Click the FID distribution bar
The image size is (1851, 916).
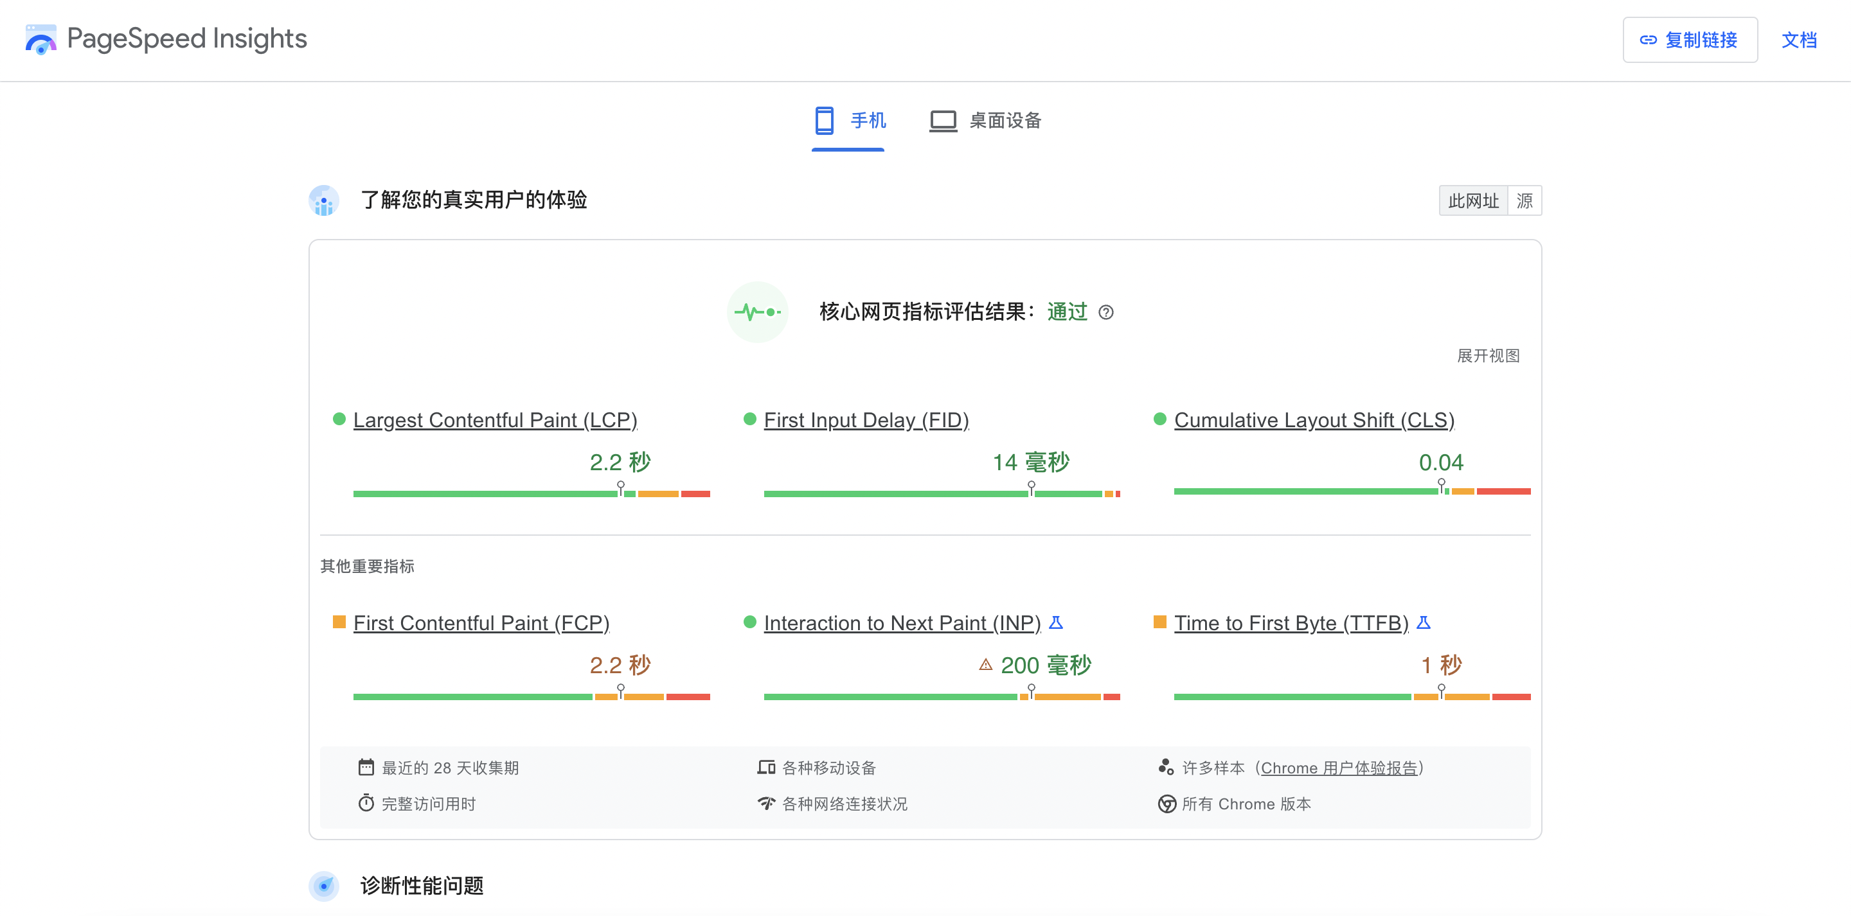point(942,493)
